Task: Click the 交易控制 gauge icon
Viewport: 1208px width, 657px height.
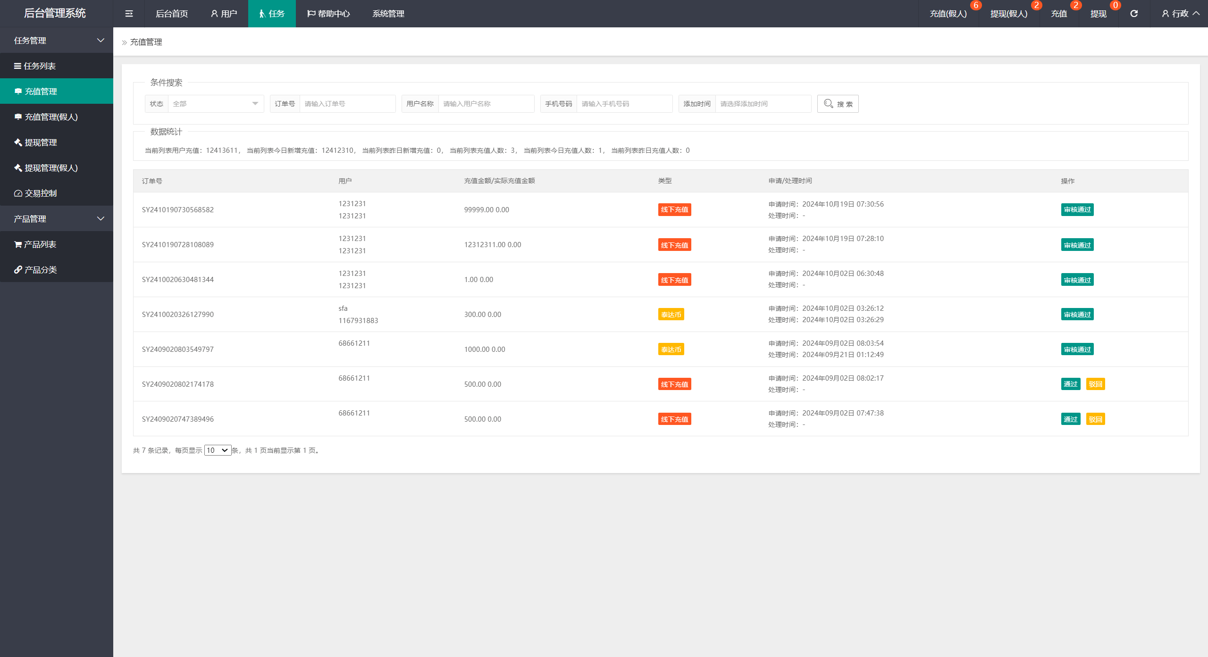Action: 18,193
